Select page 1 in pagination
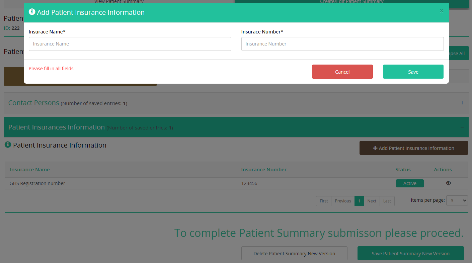This screenshot has height=263, width=472. [359, 201]
